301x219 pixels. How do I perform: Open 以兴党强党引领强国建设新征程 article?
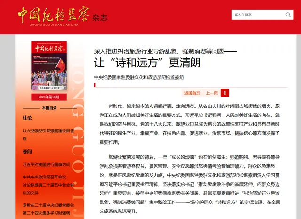[x=48, y=135]
